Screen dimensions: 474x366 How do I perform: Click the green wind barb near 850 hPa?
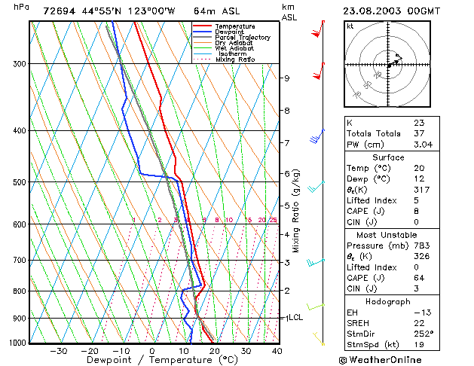click(x=316, y=307)
